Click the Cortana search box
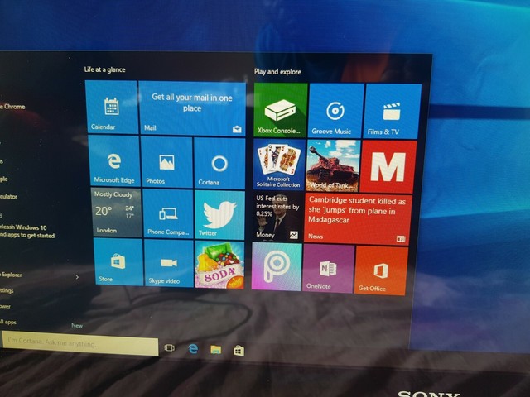Image resolution: width=530 pixels, height=397 pixels. pyautogui.click(x=79, y=343)
